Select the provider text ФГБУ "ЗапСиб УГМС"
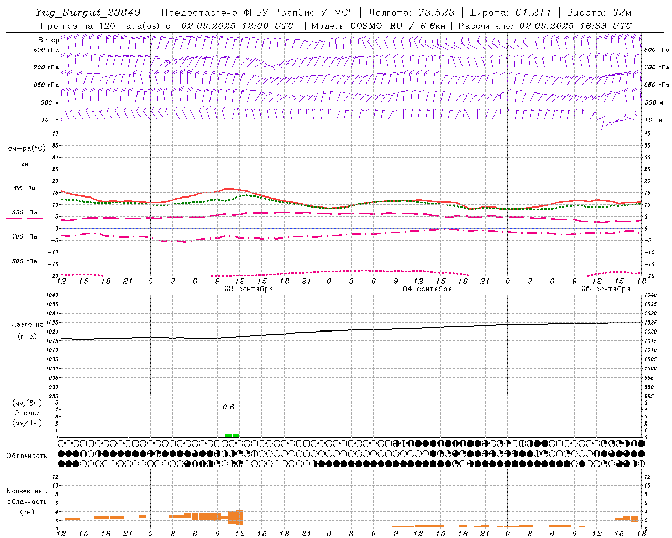The width and height of the screenshot is (672, 538). [298, 13]
